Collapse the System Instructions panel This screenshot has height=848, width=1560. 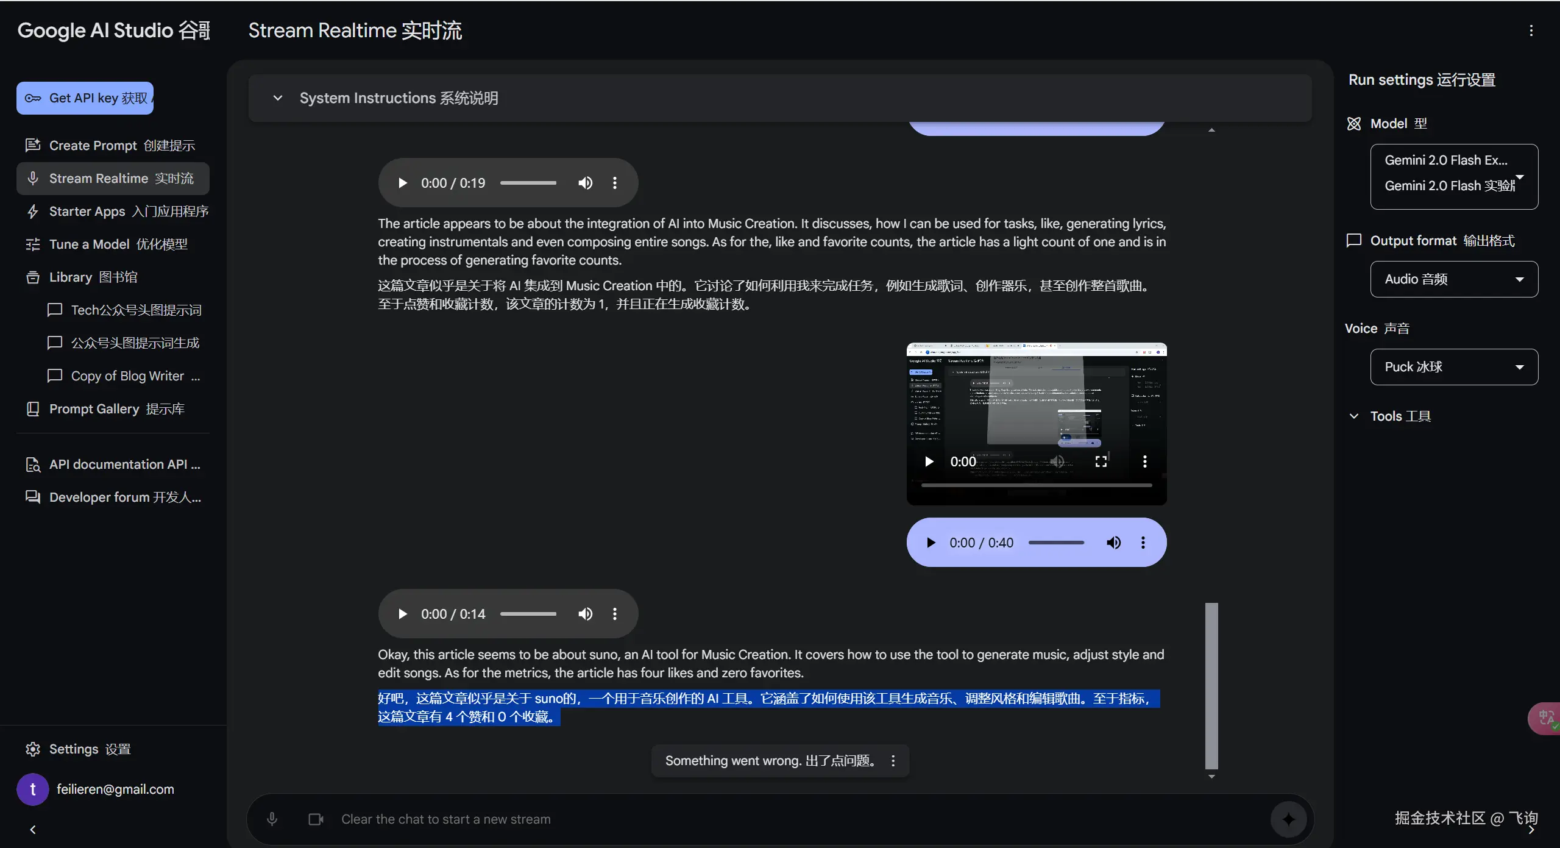[277, 98]
